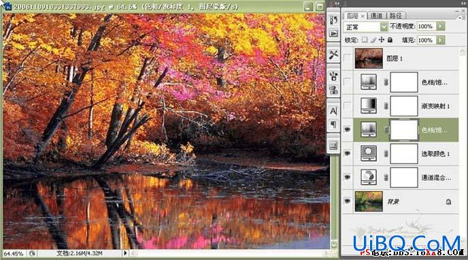Click the 背景 layer name
The height and width of the screenshot is (260, 468).
click(392, 201)
